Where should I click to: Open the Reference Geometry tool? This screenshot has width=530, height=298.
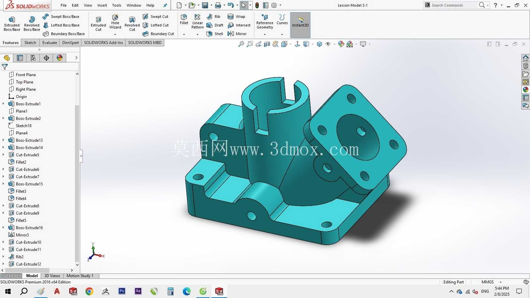coord(265,22)
